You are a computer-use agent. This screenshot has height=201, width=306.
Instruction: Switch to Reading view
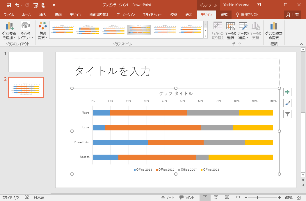click(227, 197)
